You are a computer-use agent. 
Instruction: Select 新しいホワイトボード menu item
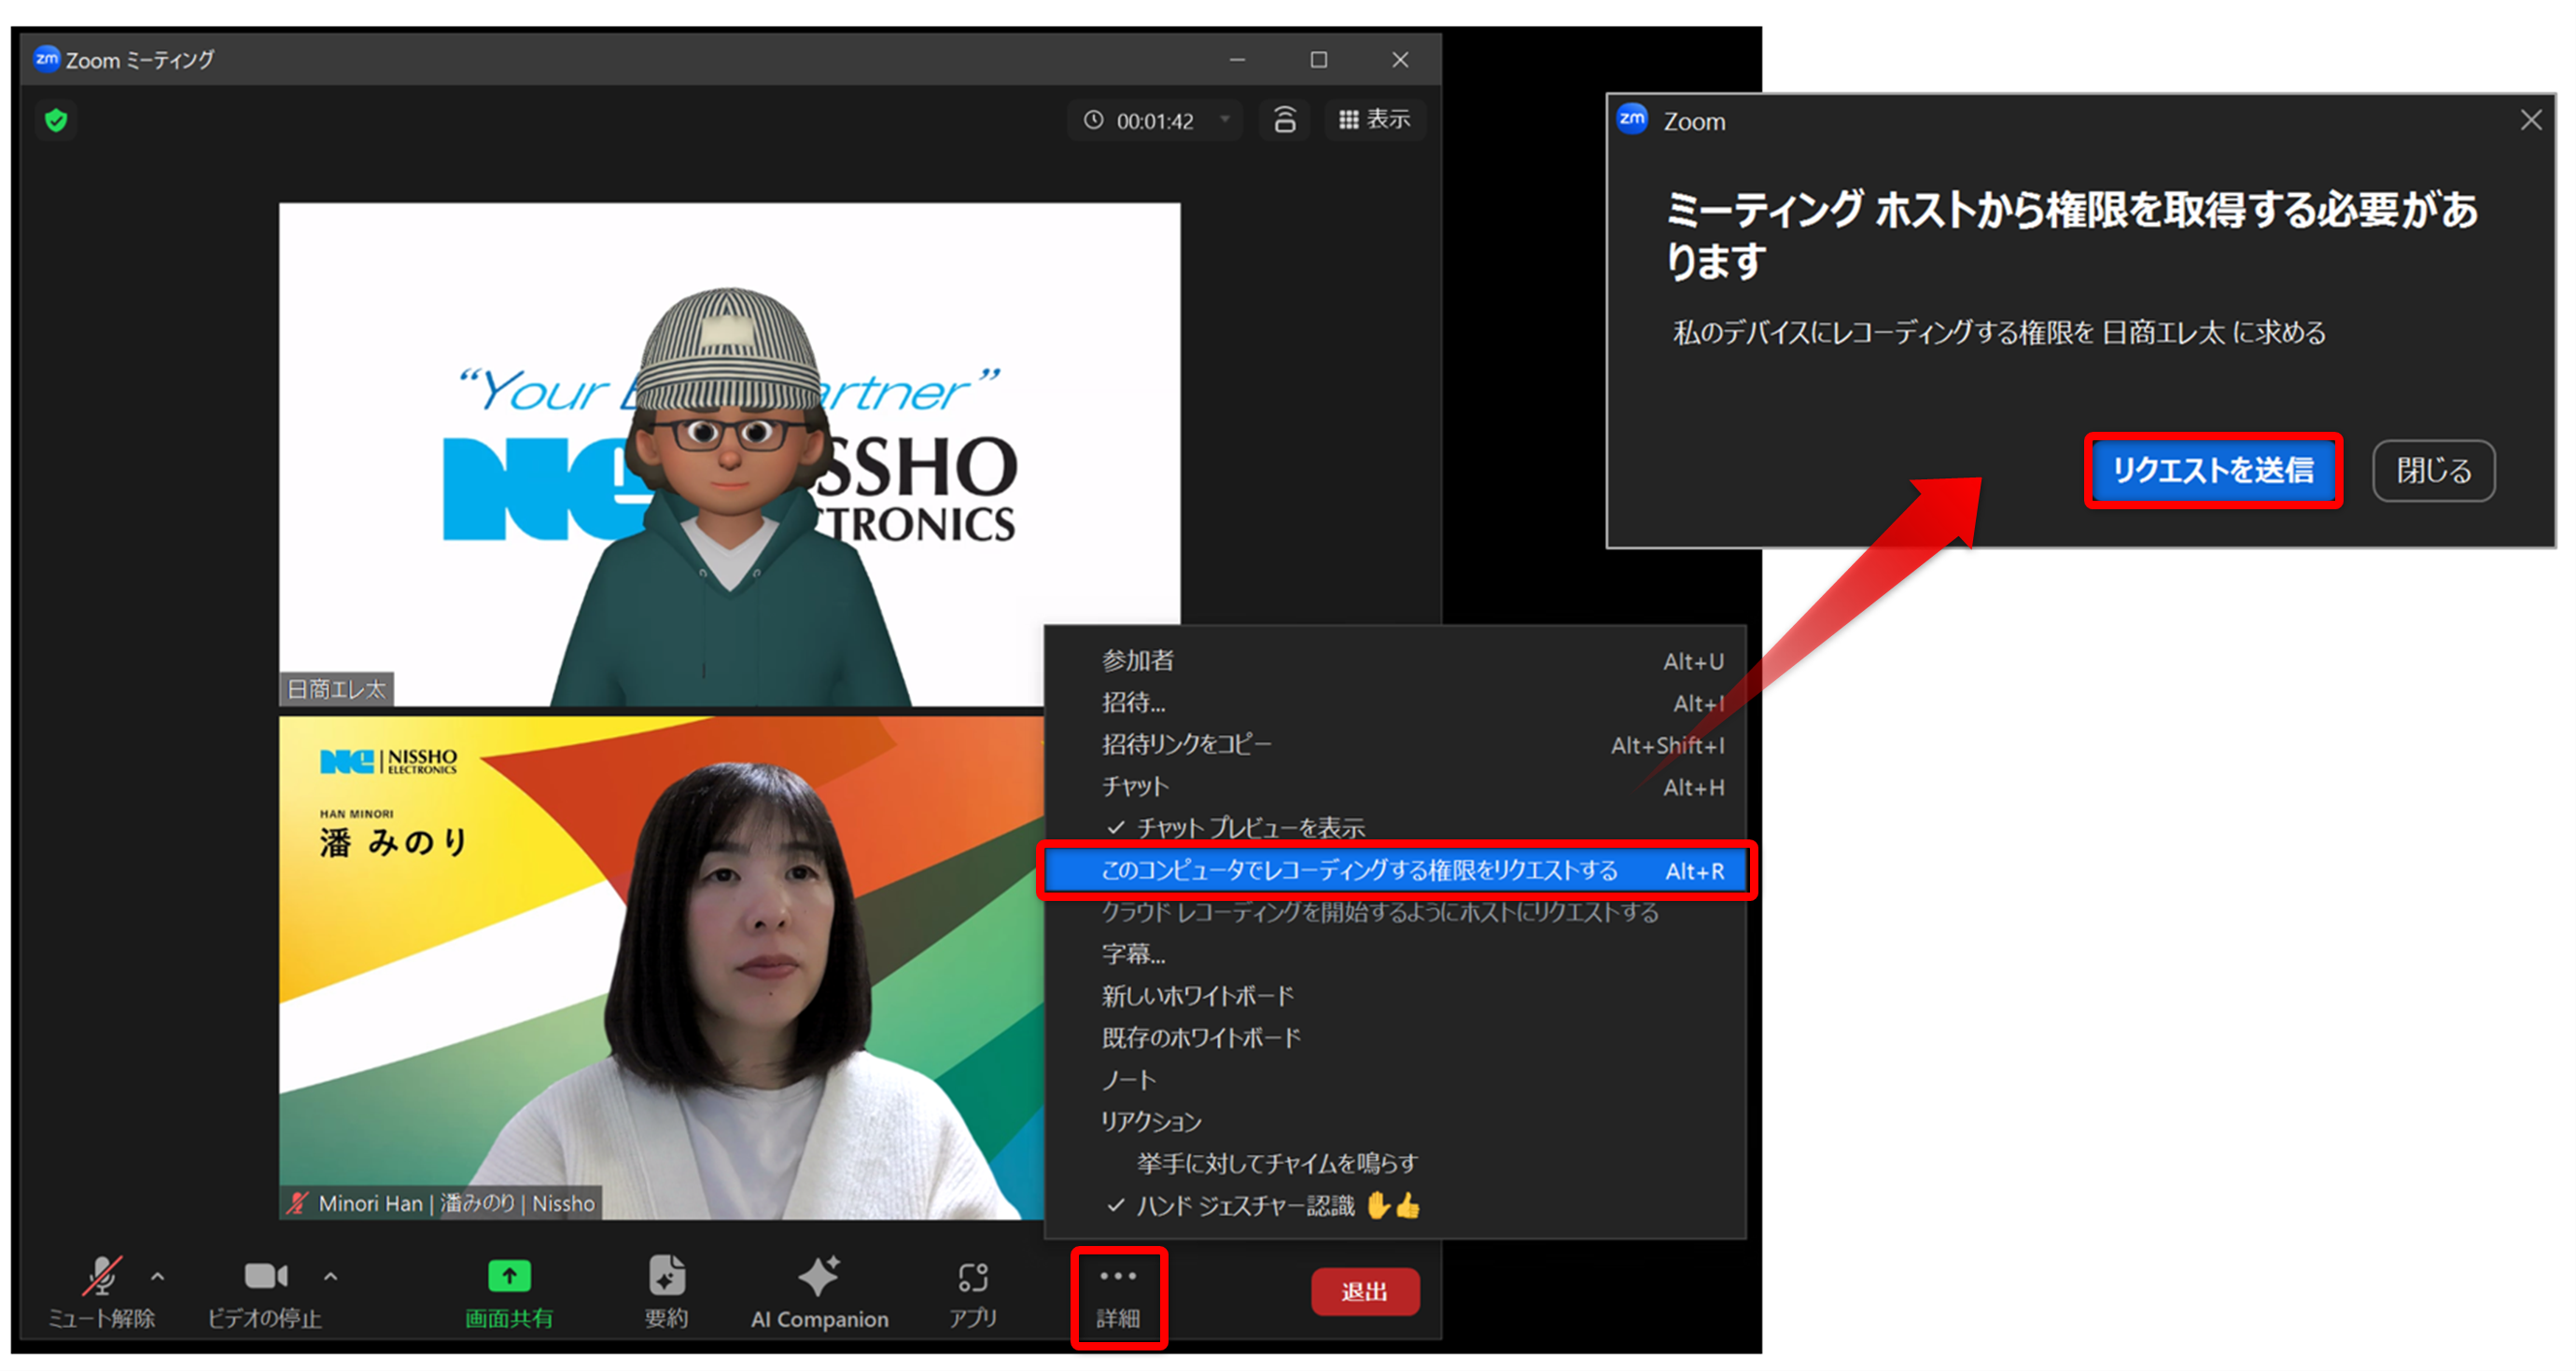tap(1395, 996)
